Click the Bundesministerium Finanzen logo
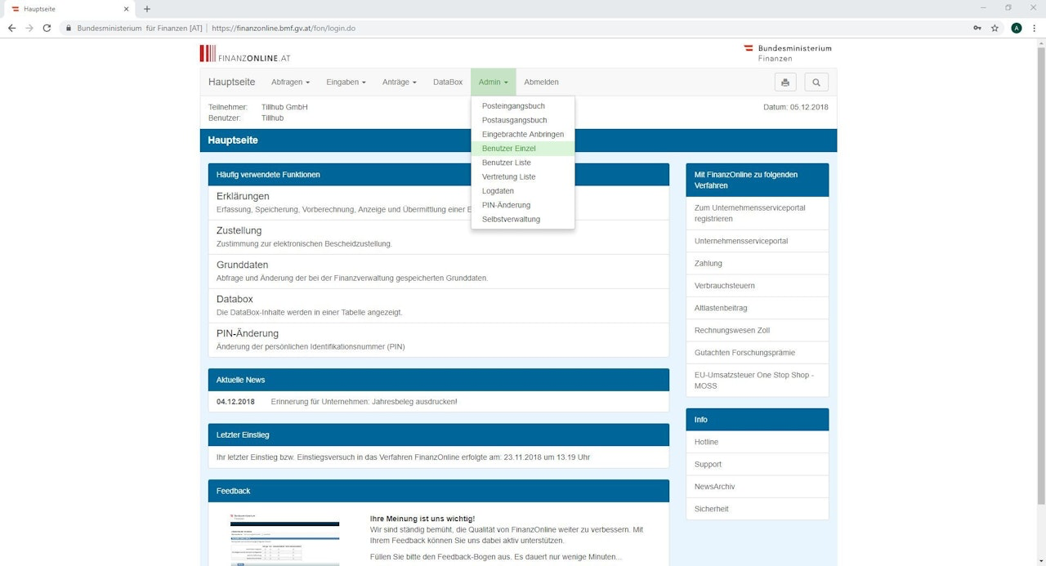The width and height of the screenshot is (1046, 566). coord(787,53)
